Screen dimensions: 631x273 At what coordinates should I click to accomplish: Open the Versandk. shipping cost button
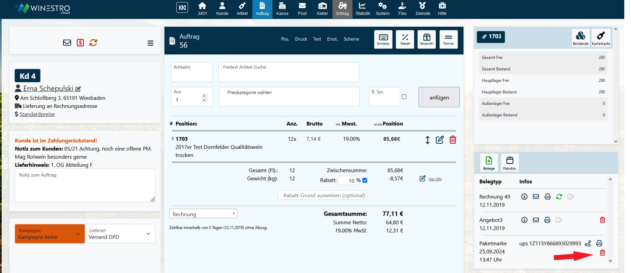[426, 39]
